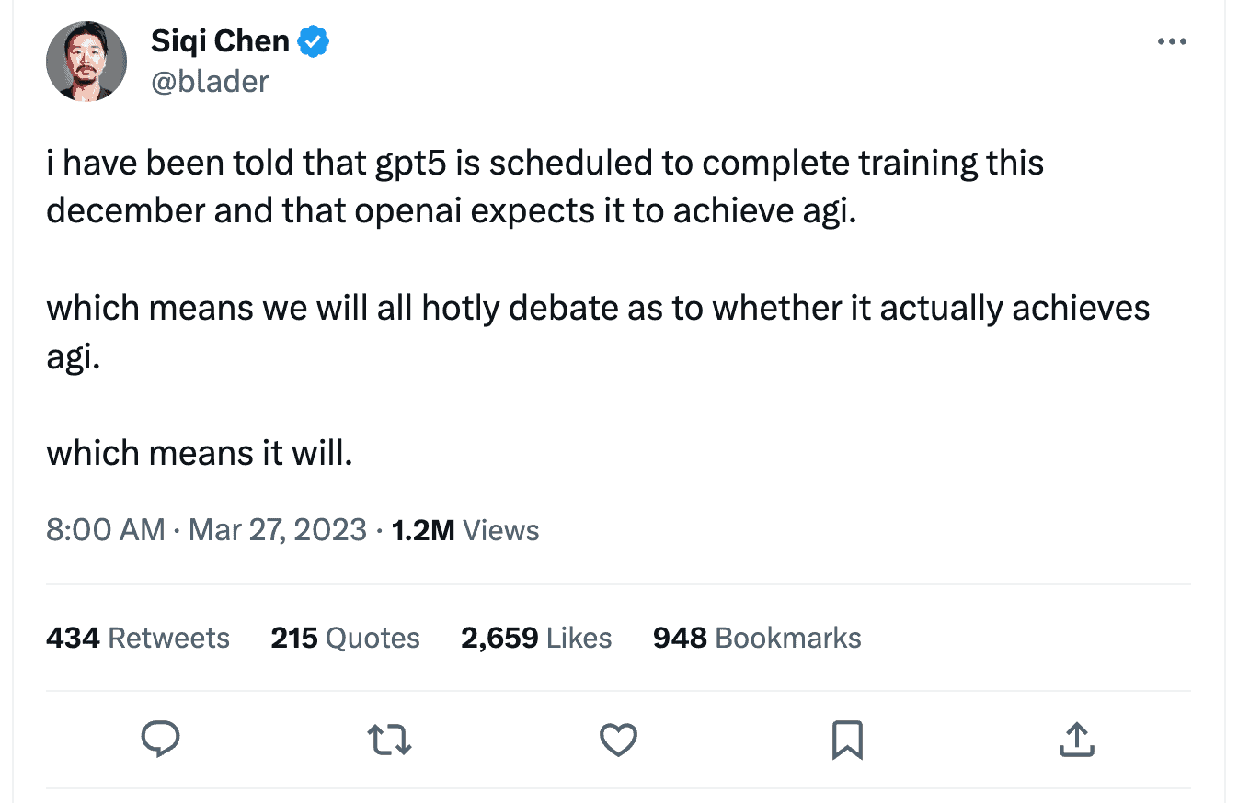Like the tweet with the heart icon
Screen dimensions: 1238x803
tap(618, 739)
